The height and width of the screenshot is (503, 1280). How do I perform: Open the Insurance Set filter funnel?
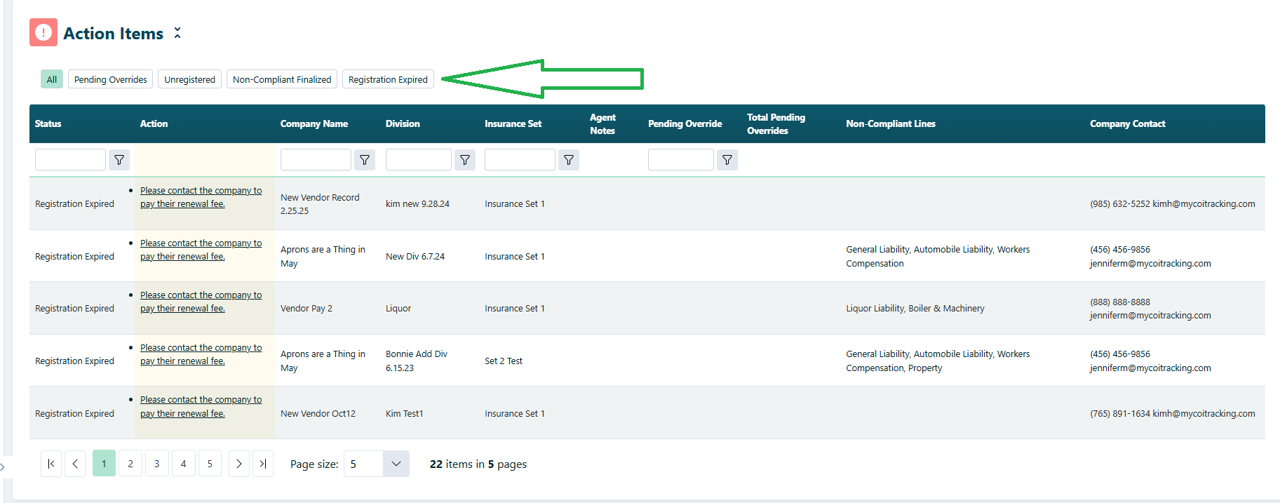click(x=569, y=160)
